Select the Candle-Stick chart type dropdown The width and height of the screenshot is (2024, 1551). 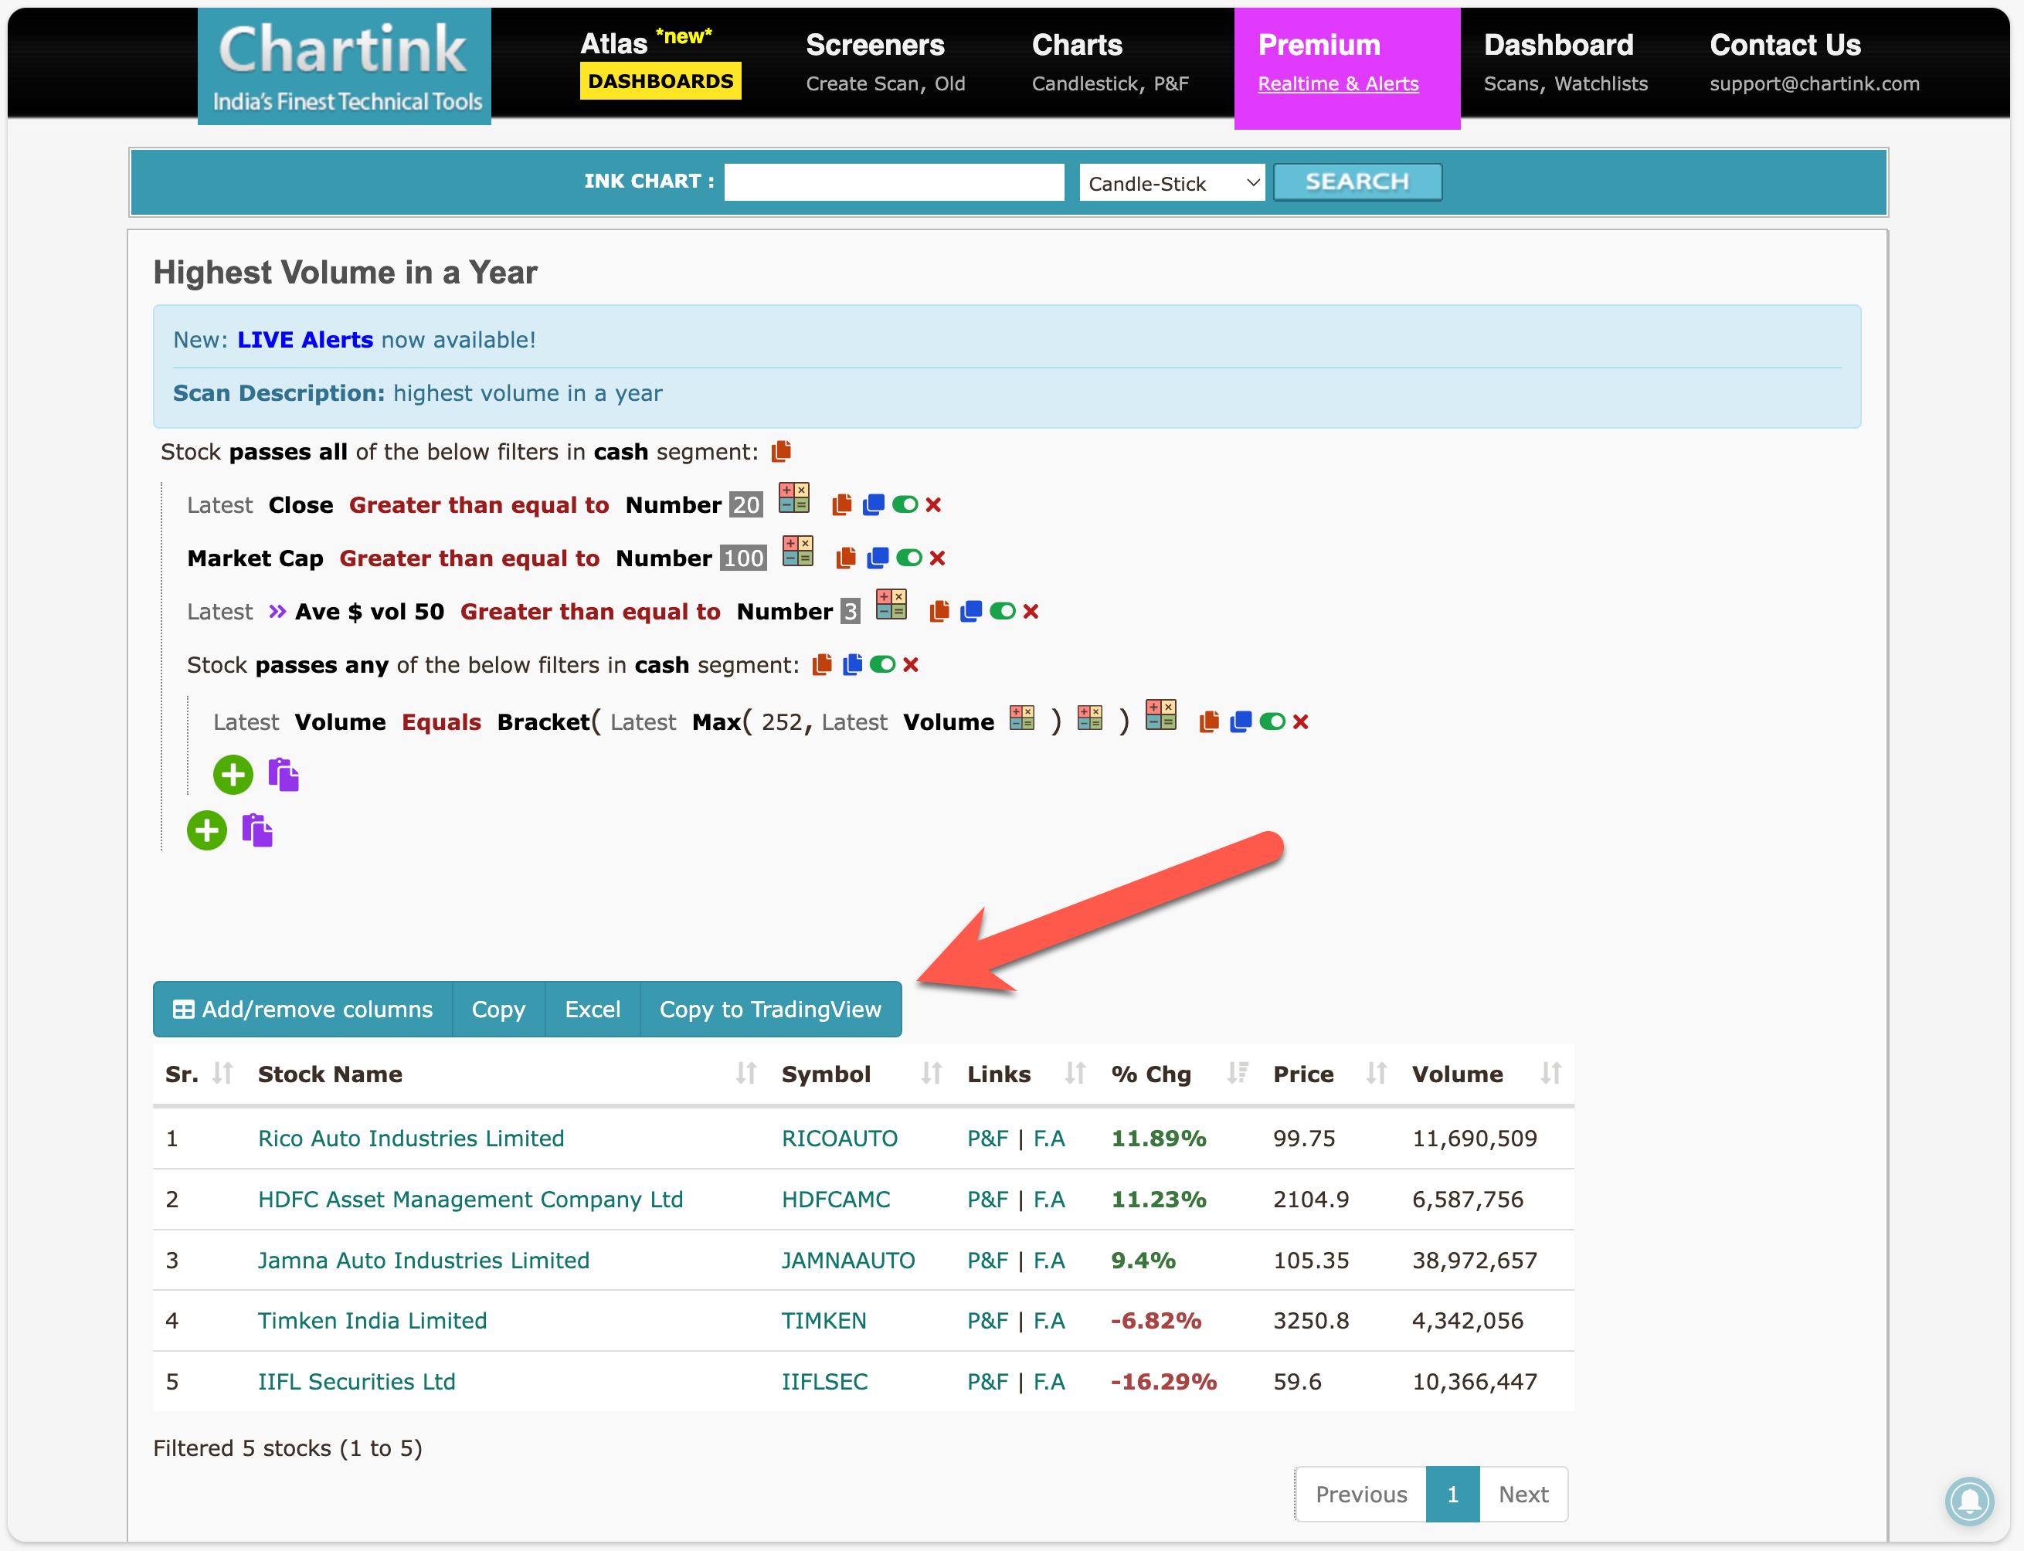(x=1169, y=182)
